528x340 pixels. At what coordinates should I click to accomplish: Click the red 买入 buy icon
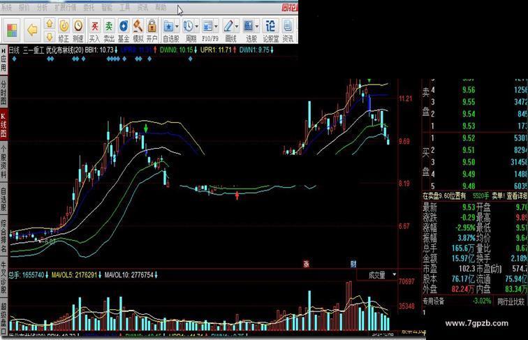[94, 26]
